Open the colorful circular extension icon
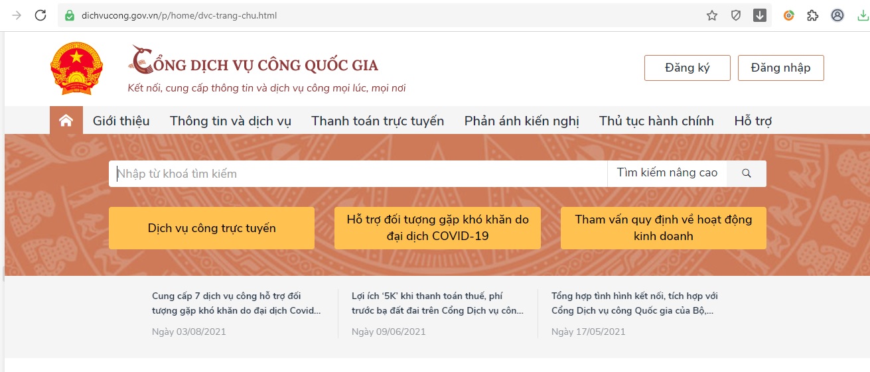Image resolution: width=870 pixels, height=372 pixels. [789, 15]
